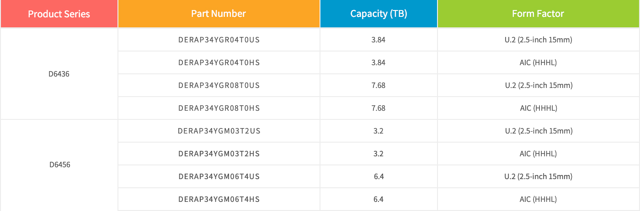Click part number DERAP34YGM06T4US
Screen dimensions: 640x211
(x=219, y=176)
